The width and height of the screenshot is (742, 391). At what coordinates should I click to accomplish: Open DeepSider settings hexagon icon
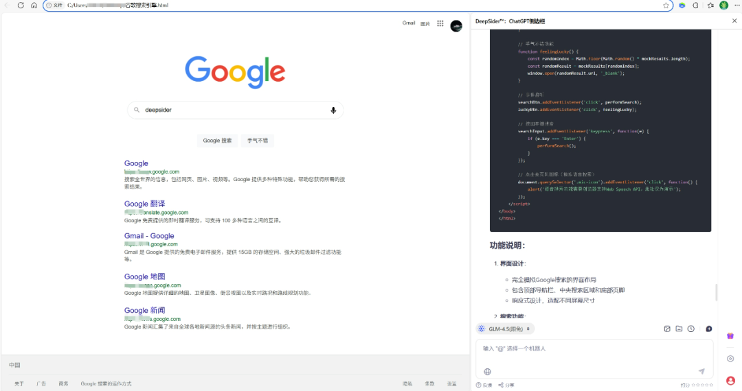[730, 359]
